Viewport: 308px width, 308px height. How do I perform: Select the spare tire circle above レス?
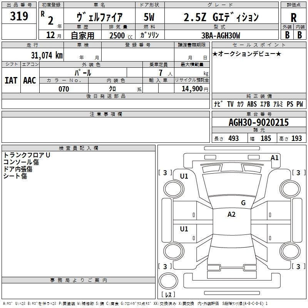click(x=168, y=281)
